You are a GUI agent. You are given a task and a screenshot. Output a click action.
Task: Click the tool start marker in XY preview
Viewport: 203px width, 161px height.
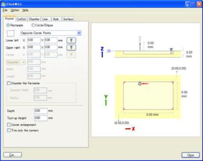140,83
